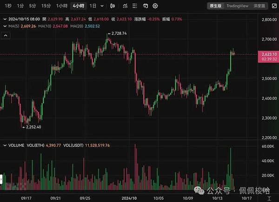The height and width of the screenshot is (202, 279).
Task: Click the MA(20) value 2,502.52
Action: tap(92, 26)
